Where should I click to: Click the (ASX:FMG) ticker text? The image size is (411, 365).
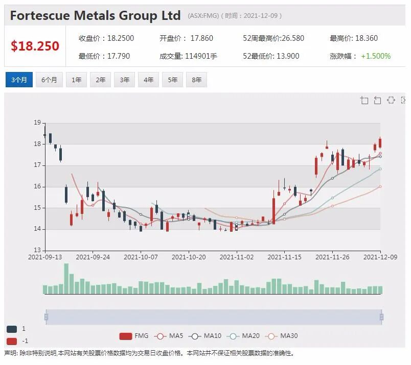coord(203,16)
